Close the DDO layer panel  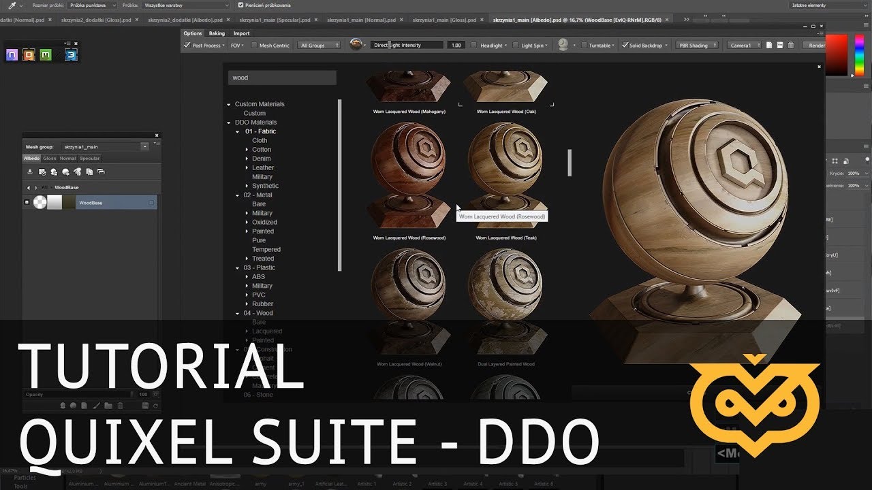[x=157, y=135]
